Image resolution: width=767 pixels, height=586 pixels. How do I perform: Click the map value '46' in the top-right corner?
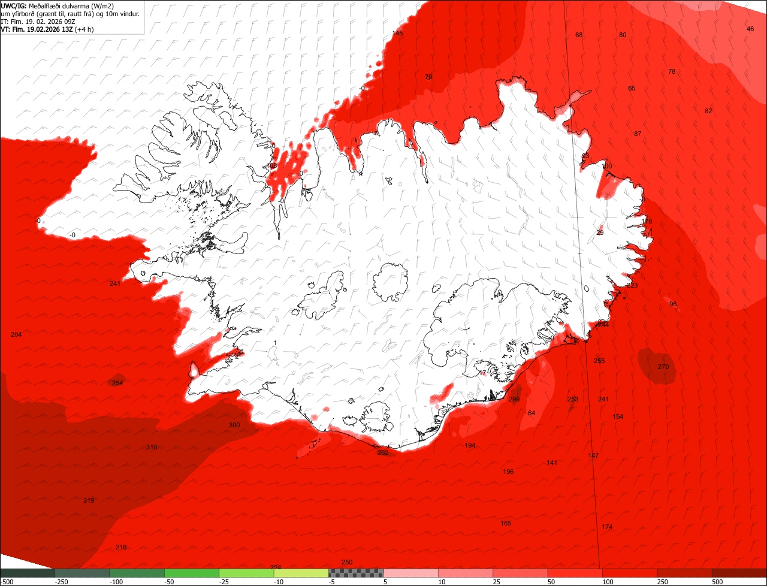(x=750, y=29)
